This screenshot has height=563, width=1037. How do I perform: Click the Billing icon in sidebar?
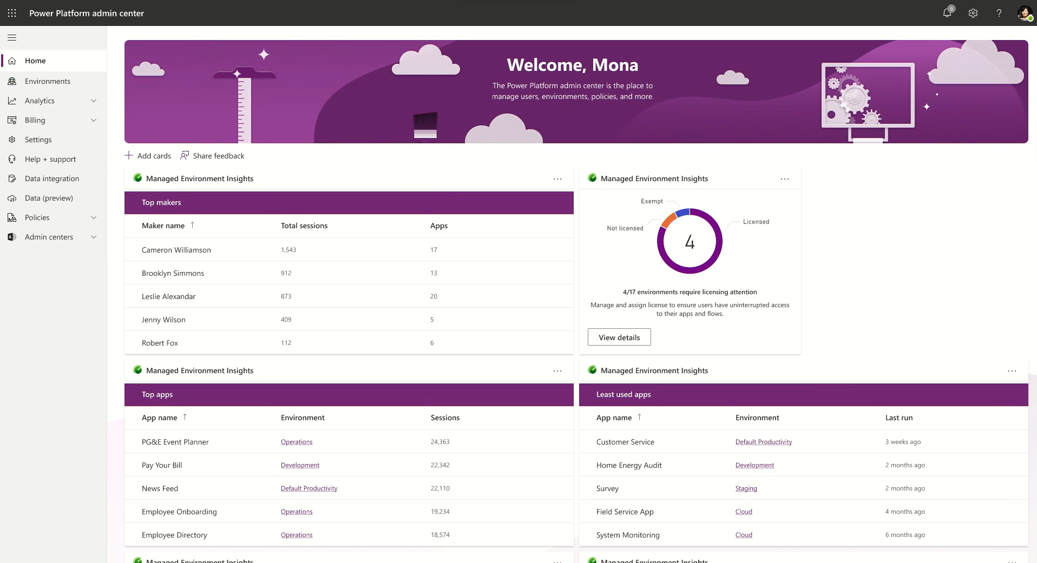coord(12,120)
